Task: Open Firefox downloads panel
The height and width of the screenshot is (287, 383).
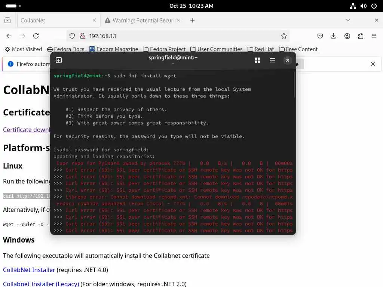Action: 333,36
